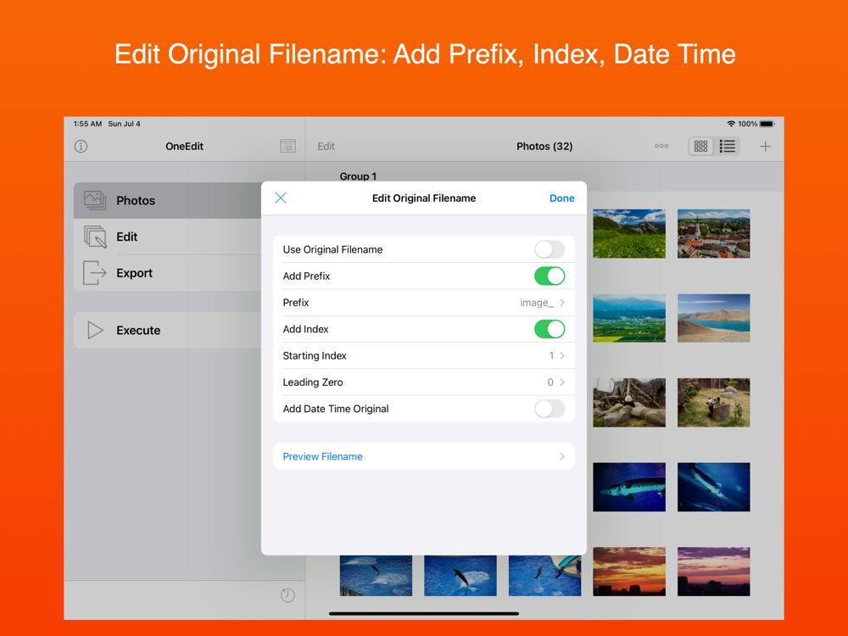Open the history clock icon

coord(287,595)
